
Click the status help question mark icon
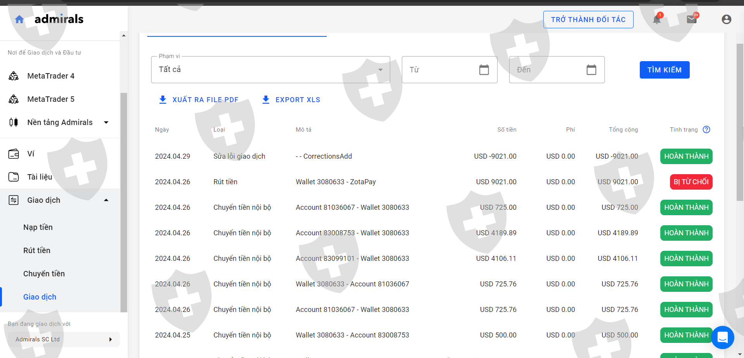pyautogui.click(x=706, y=130)
